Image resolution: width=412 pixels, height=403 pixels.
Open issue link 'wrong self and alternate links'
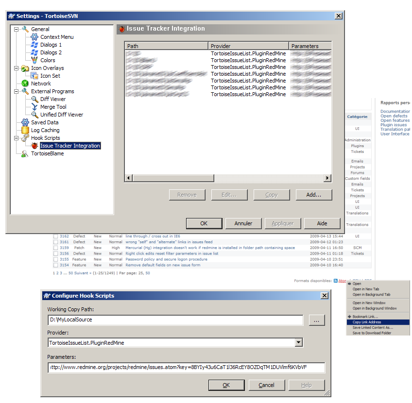[169, 242]
